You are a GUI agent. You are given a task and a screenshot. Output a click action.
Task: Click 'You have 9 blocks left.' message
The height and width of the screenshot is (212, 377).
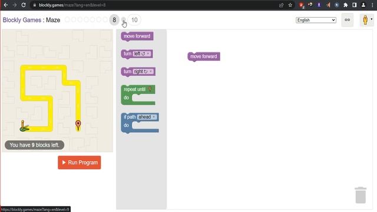[x=34, y=145]
